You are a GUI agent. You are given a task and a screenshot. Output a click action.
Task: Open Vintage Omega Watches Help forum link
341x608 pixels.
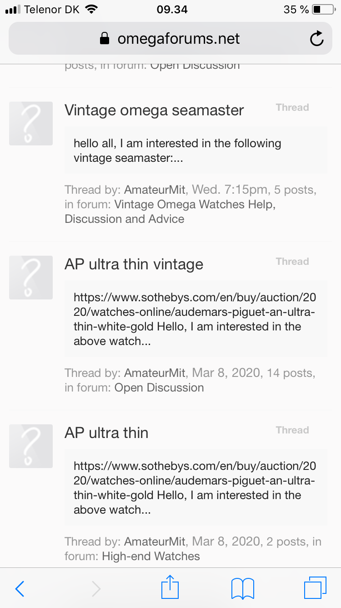pos(170,211)
